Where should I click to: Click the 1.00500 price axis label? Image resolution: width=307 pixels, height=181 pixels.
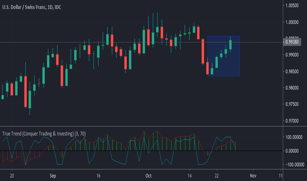(x=292, y=6)
